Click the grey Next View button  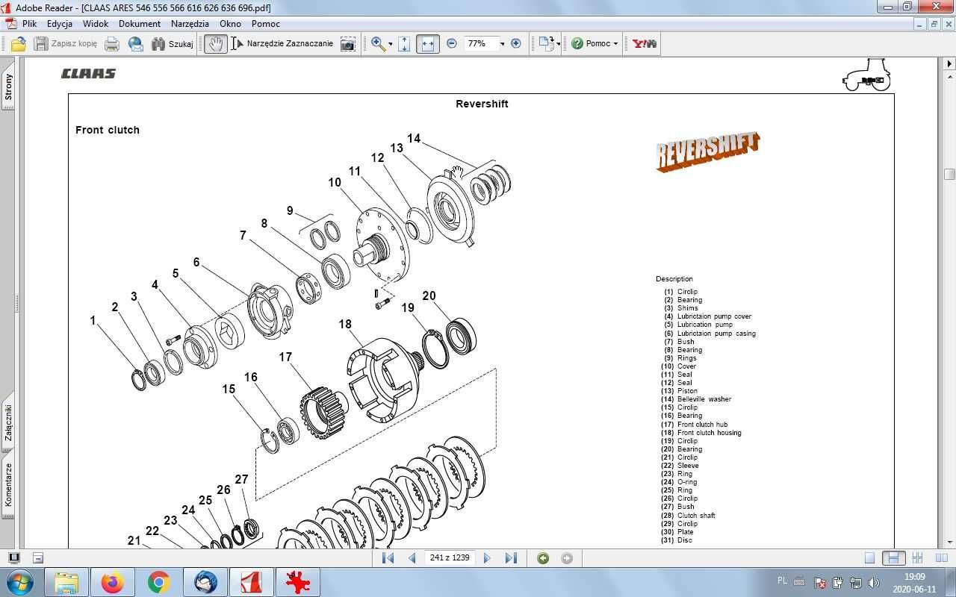(567, 558)
